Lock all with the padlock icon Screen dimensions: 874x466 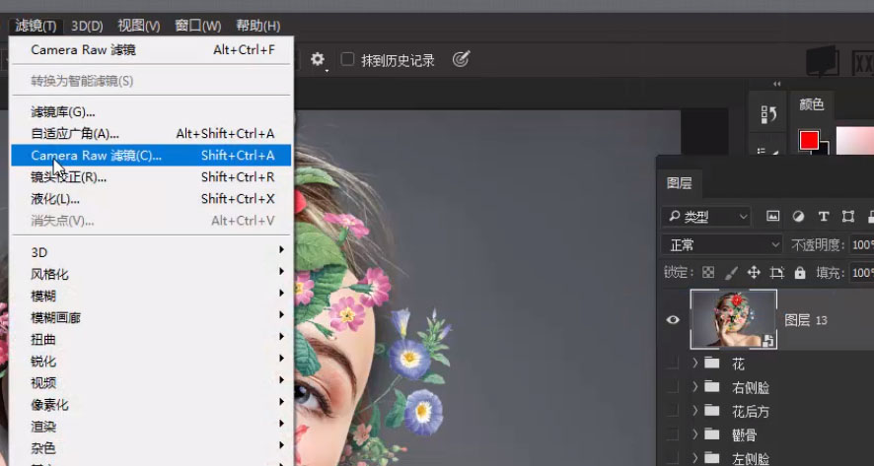[800, 273]
